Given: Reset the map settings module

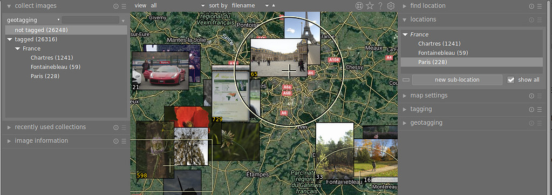Looking at the screenshot, I should (531, 96).
